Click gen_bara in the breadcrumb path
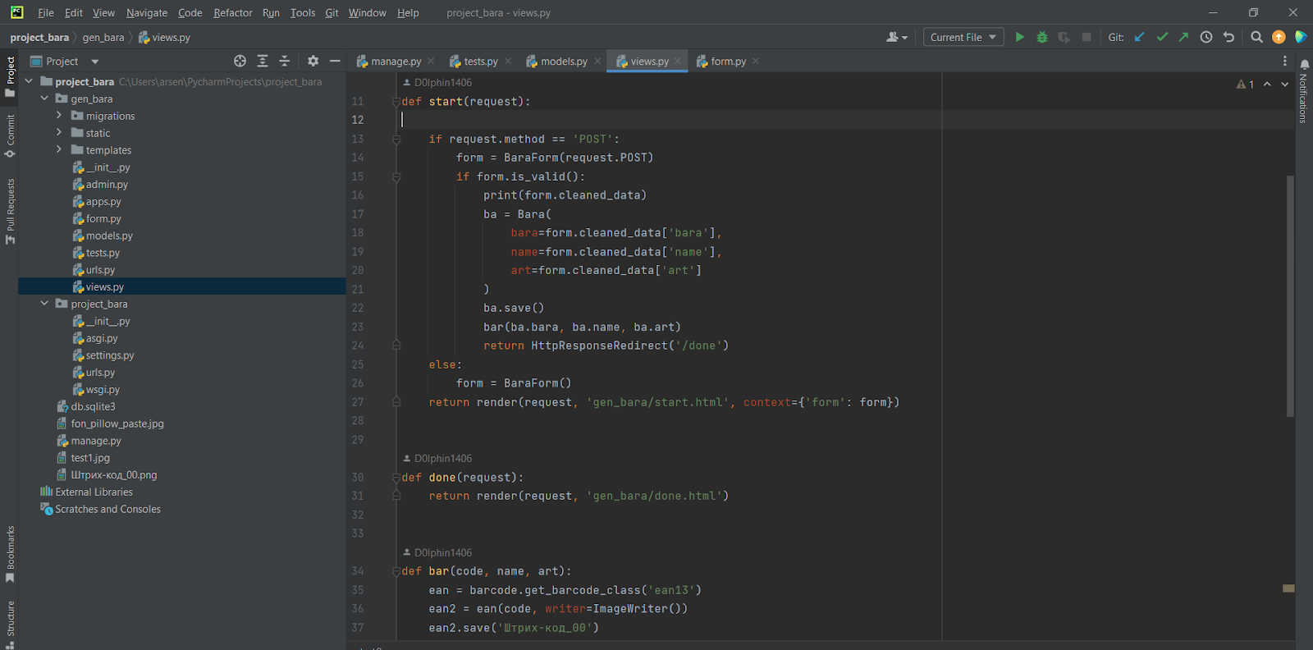Image resolution: width=1313 pixels, height=650 pixels. click(x=103, y=37)
